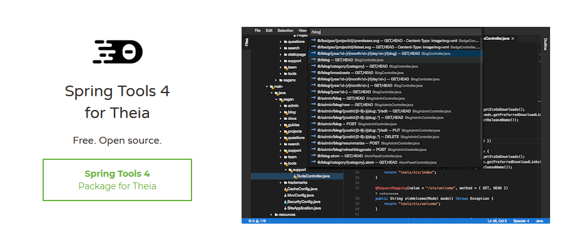The height and width of the screenshot is (243, 577).
Task: Click the Spaces: 4 indentation status entry
Action: (521, 221)
